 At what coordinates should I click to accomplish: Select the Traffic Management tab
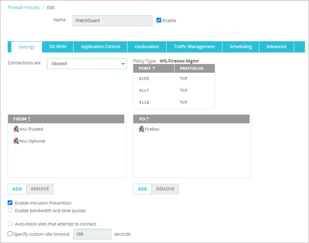pyautogui.click(x=194, y=47)
